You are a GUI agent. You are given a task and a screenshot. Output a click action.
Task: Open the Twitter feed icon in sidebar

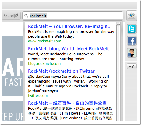coord(131,29)
